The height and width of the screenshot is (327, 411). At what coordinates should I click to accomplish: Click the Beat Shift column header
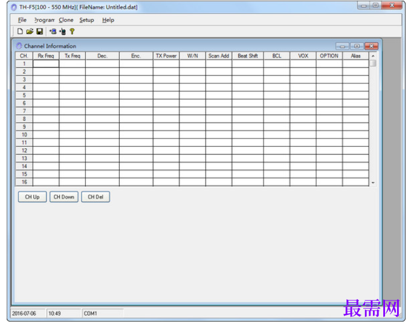pos(248,56)
